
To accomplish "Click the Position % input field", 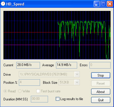I will tap(29, 82).
